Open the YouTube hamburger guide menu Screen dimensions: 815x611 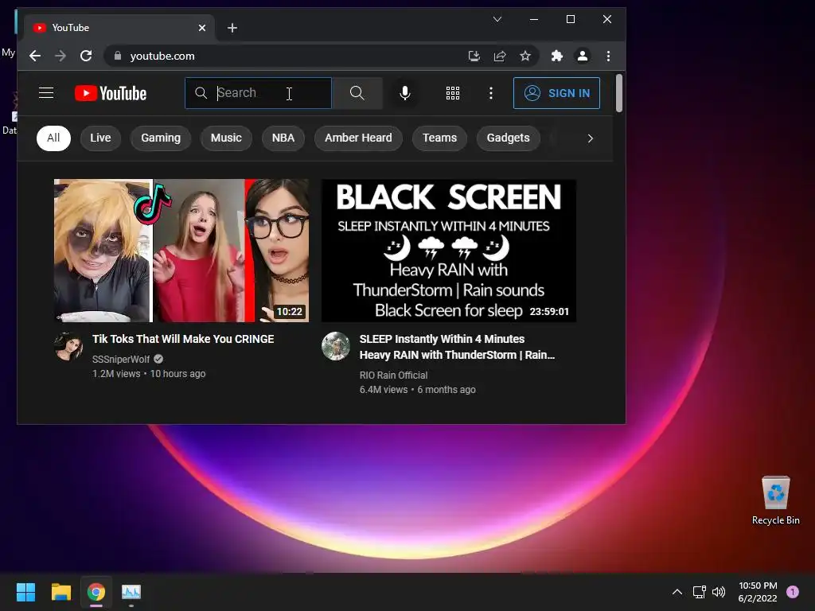coord(46,93)
